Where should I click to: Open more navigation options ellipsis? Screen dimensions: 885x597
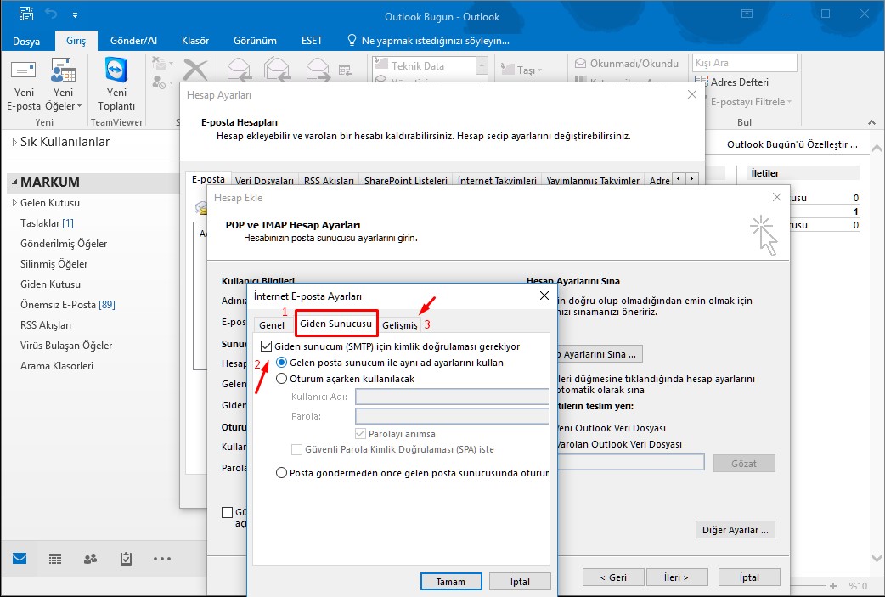[x=162, y=559]
